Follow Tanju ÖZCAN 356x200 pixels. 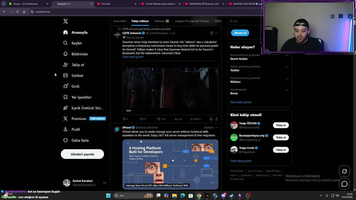pyautogui.click(x=281, y=125)
